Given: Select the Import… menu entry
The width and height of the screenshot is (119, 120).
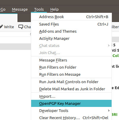Looking at the screenshot, I should pos(72,97).
